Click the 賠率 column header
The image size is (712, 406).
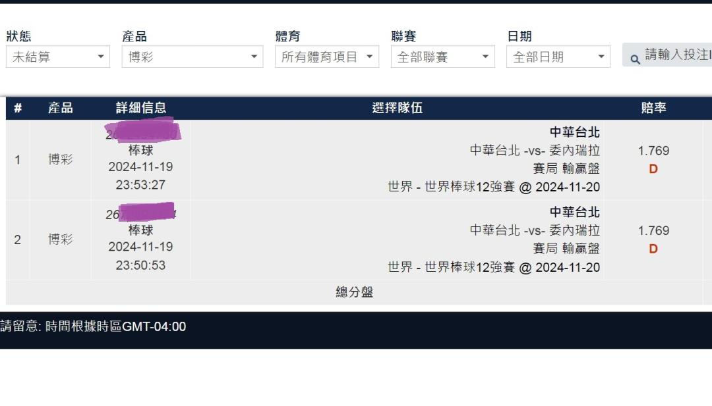pyautogui.click(x=653, y=108)
